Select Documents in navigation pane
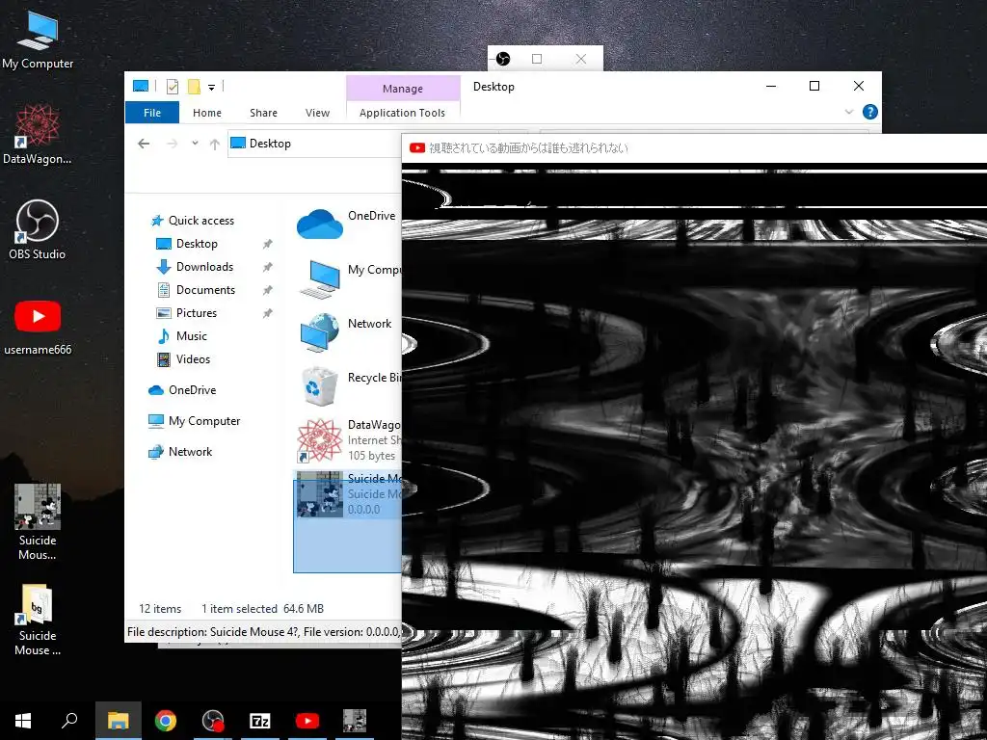Image resolution: width=987 pixels, height=740 pixels. pos(196,290)
